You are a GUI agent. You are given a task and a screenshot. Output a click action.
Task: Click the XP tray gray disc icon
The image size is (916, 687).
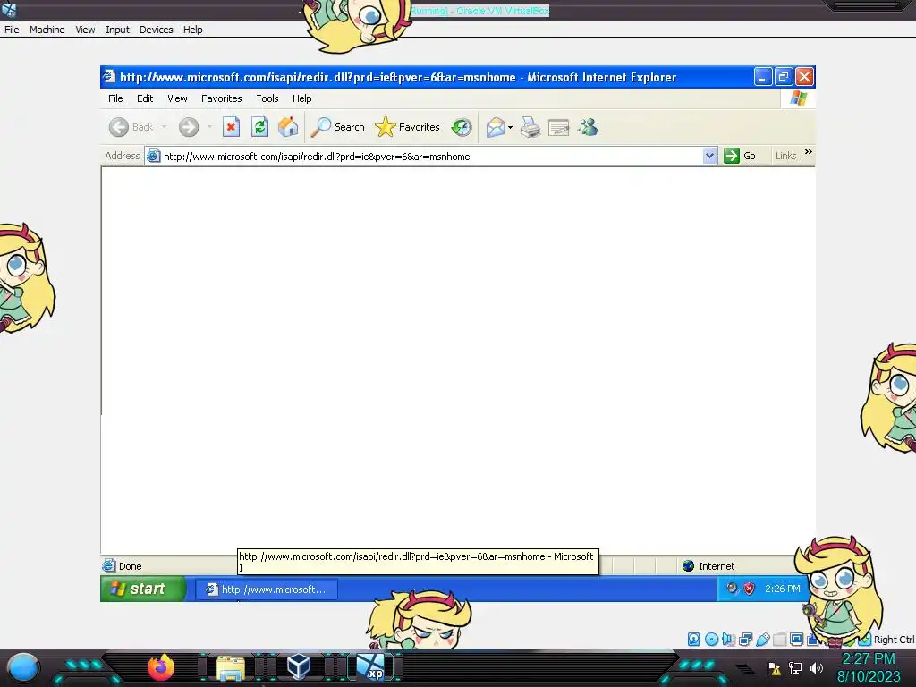click(x=732, y=589)
